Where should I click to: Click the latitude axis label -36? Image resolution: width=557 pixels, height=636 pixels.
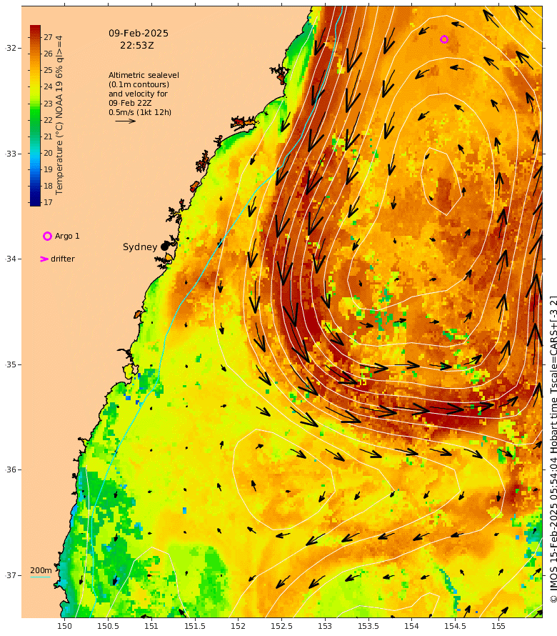pos(11,469)
